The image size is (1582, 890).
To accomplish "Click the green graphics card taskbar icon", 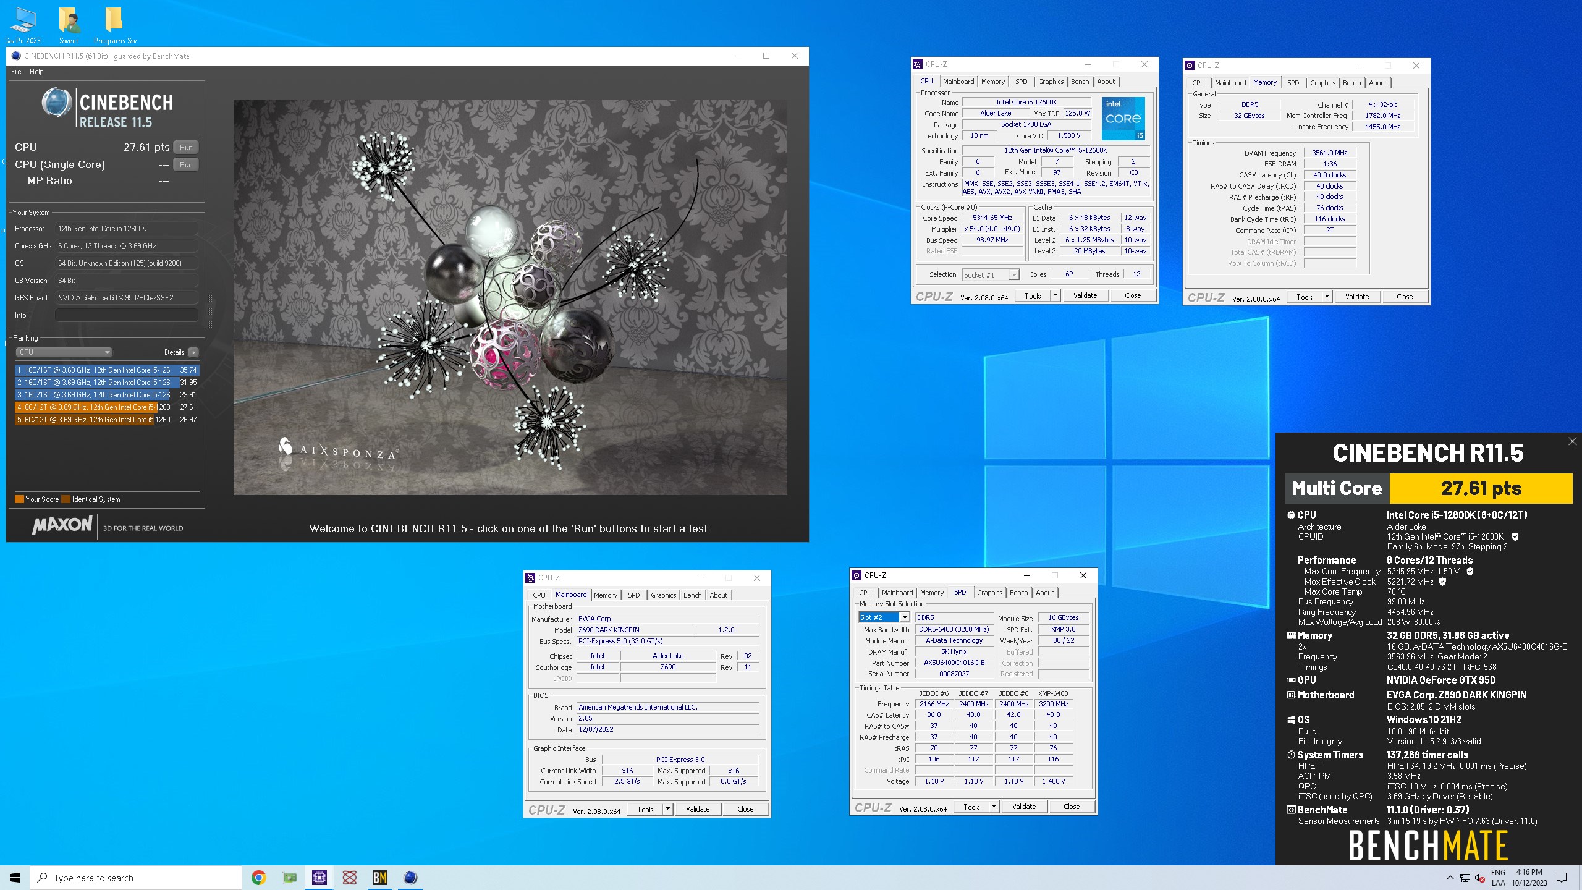I will (289, 878).
